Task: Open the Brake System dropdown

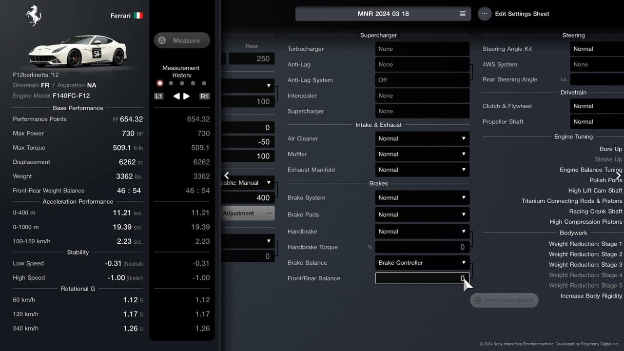Action: tap(422, 197)
